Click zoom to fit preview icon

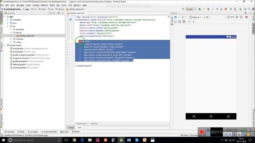(241, 17)
